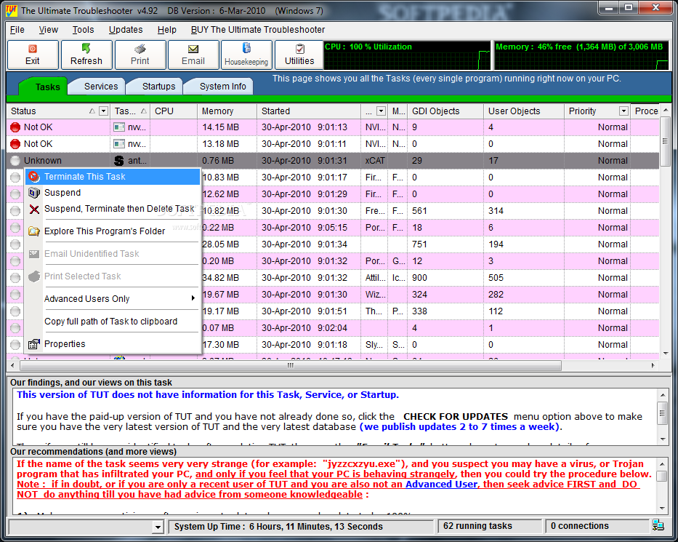Click the folder icon for Explore Program's Folder
Screen dimensions: 678x542
pyautogui.click(x=34, y=231)
